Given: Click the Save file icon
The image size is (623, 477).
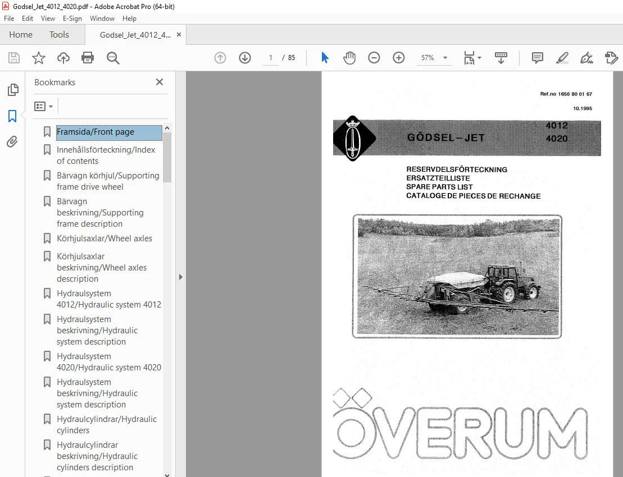Looking at the screenshot, I should click(14, 58).
